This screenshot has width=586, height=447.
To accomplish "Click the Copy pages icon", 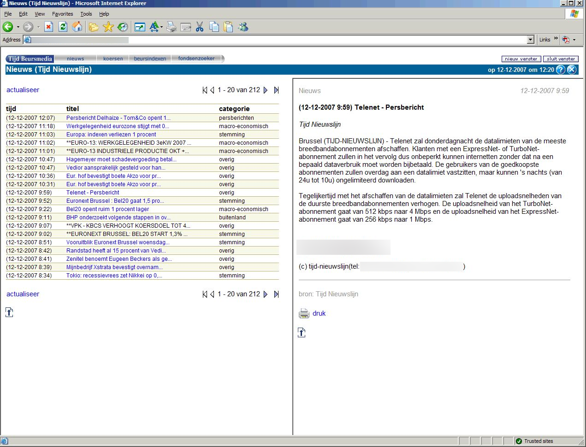I will 214,27.
